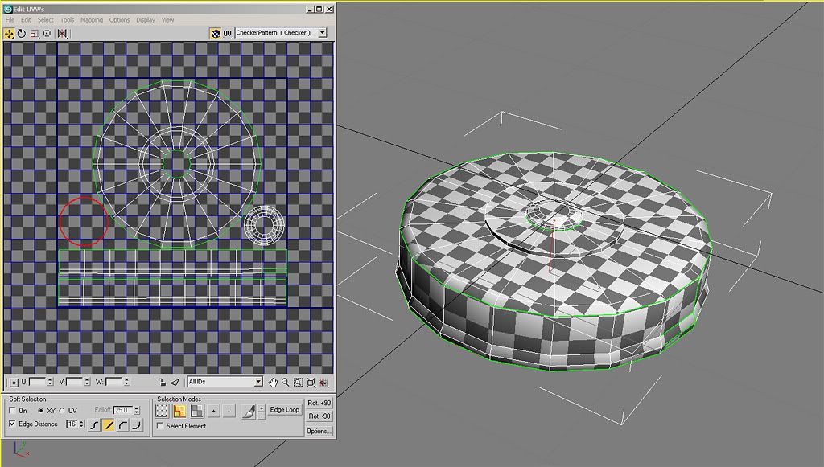Image resolution: width=824 pixels, height=467 pixels.
Task: Open the Mapping menu
Action: tap(91, 19)
